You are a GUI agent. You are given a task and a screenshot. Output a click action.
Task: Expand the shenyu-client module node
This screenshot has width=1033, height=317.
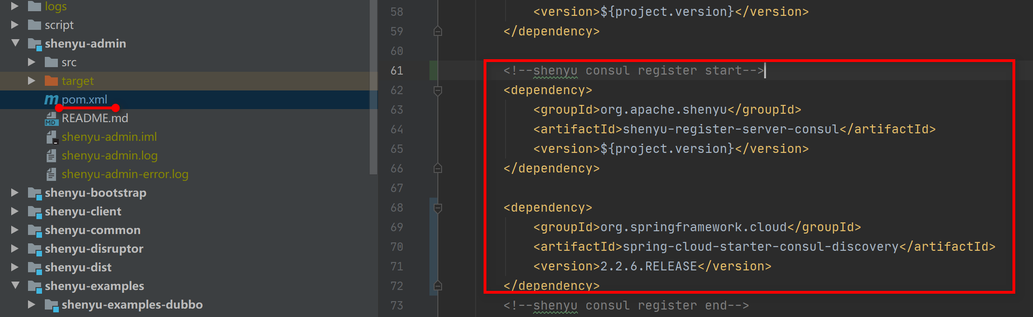click(15, 212)
